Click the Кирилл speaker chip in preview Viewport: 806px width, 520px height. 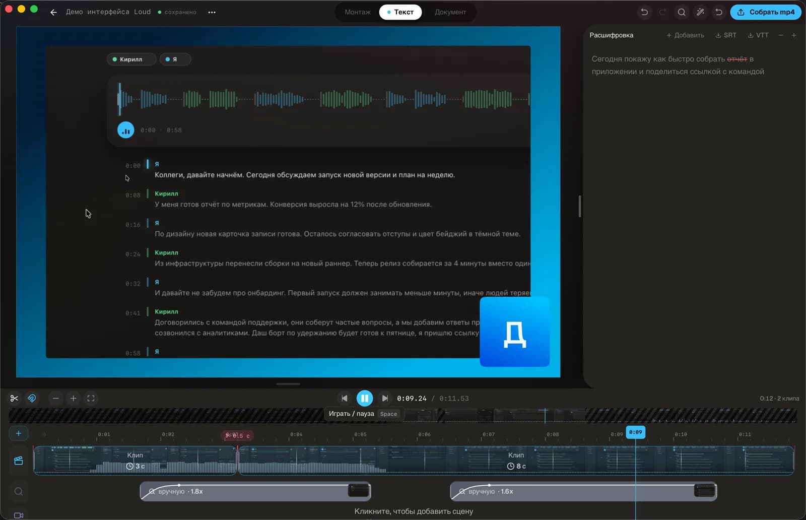tap(131, 59)
